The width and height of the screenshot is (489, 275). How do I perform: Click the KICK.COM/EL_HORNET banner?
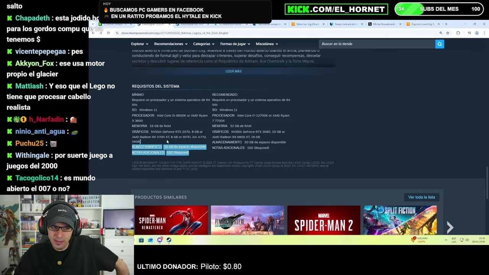tap(336, 9)
